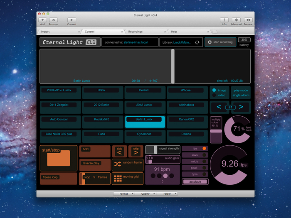Switch to the Help tab
The width and height of the screenshot is (291, 218).
[x=189, y=32]
